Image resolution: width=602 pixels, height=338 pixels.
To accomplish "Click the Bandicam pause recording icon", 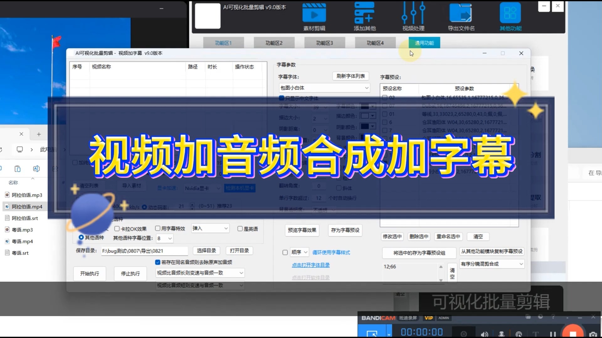I will 553,334.
